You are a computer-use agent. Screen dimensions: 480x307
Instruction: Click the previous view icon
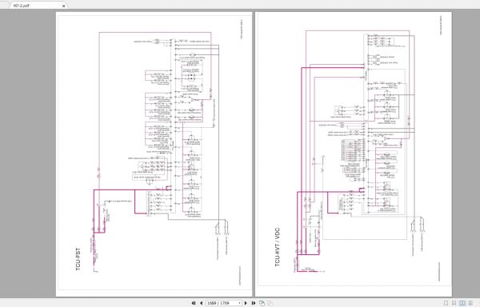262,303
